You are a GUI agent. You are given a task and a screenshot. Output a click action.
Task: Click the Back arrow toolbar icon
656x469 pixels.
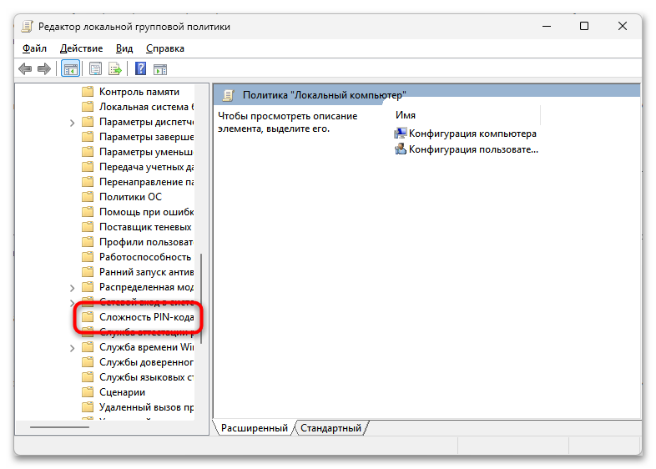point(25,68)
